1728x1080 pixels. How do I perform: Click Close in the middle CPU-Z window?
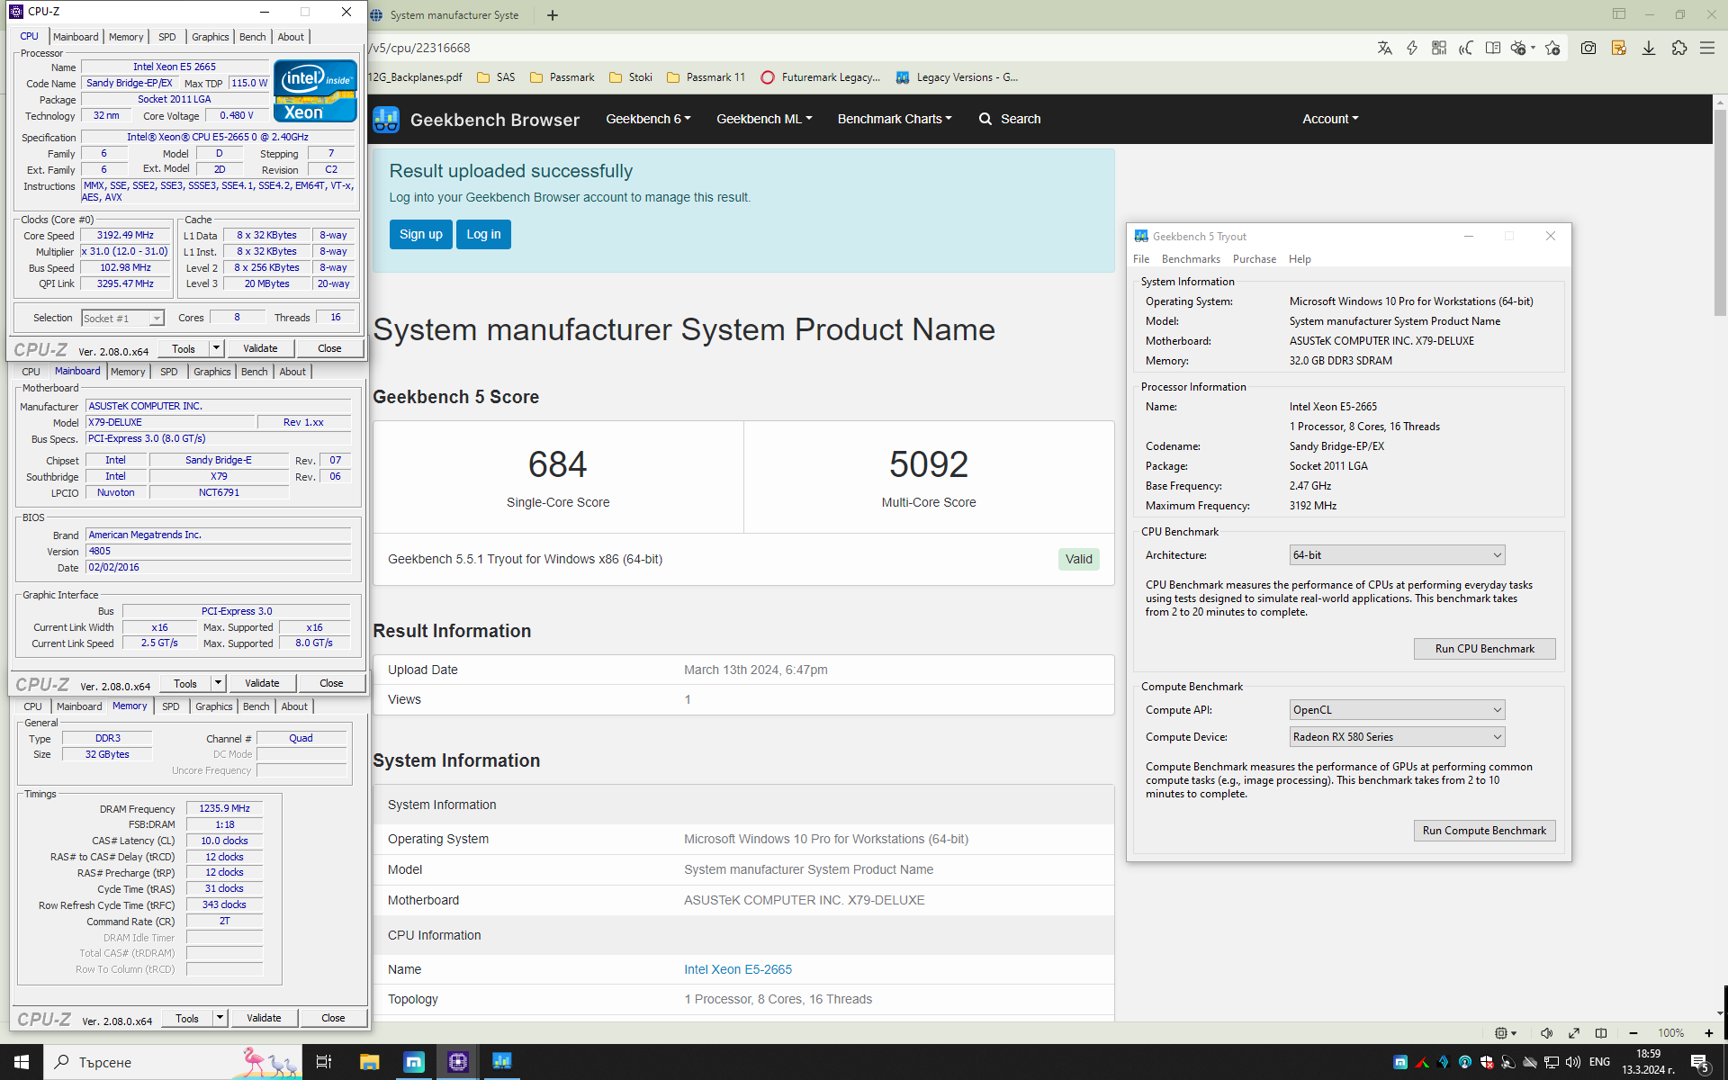point(331,683)
